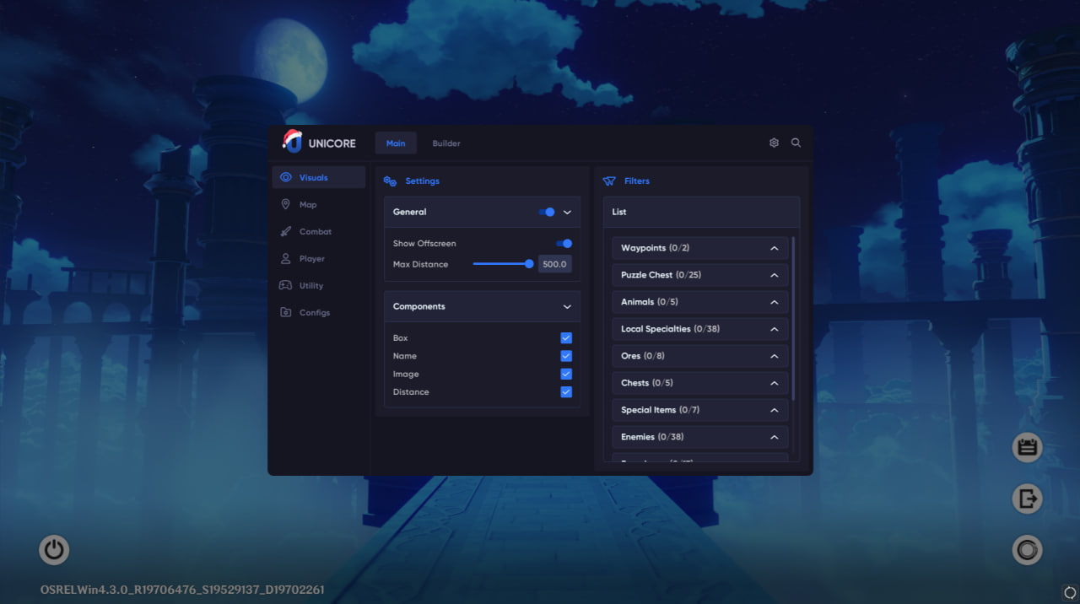Uncheck the Box component checkbox
Viewport: 1080px width, 604px height.
click(x=566, y=337)
